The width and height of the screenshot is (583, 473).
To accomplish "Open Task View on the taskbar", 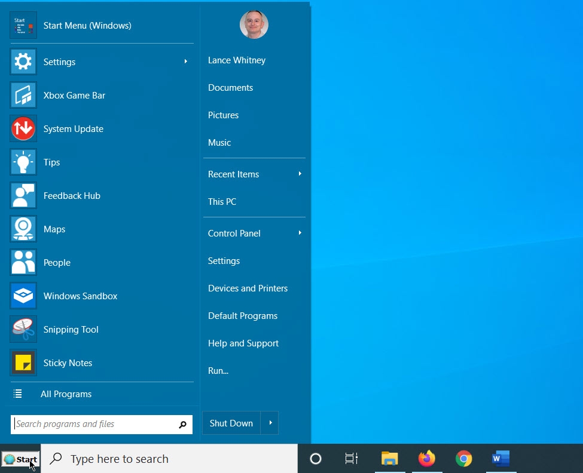I will point(351,459).
